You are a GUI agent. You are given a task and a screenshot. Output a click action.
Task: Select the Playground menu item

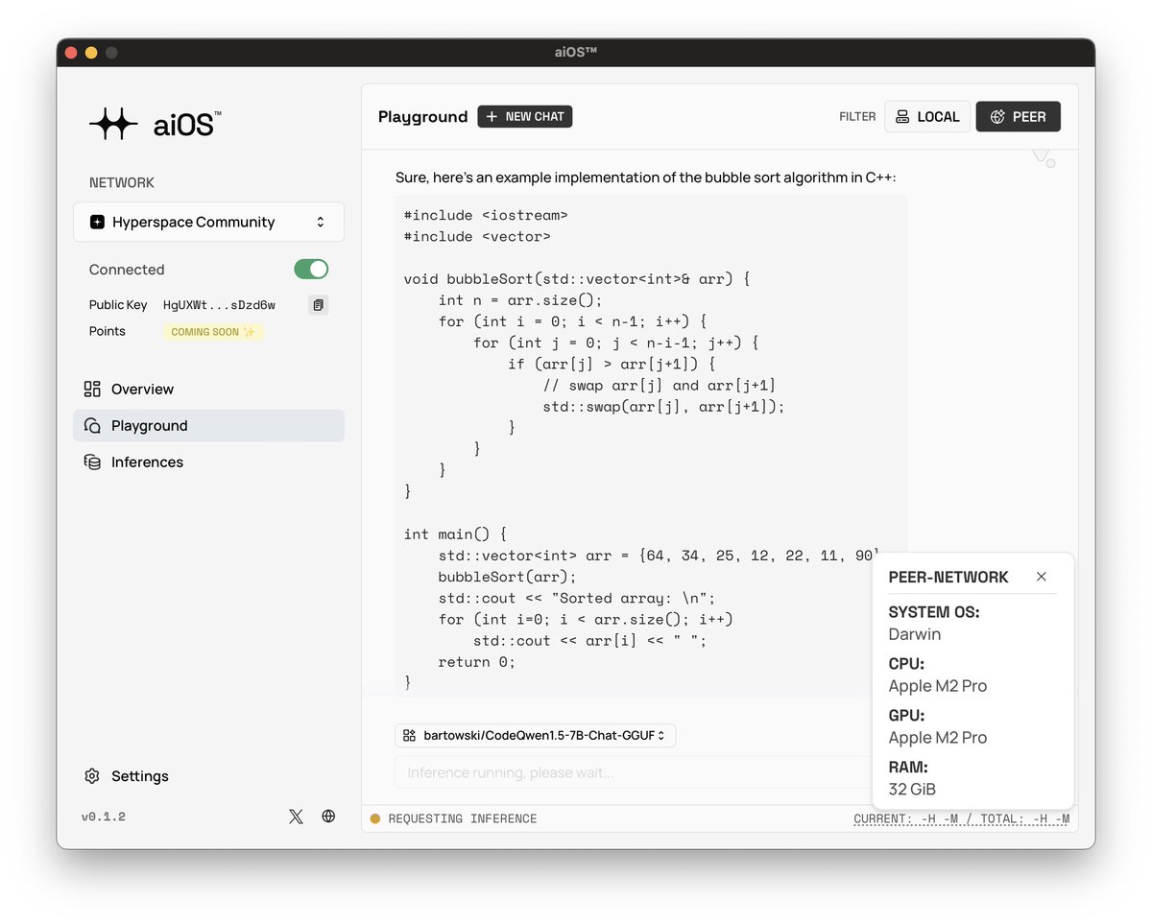208,426
